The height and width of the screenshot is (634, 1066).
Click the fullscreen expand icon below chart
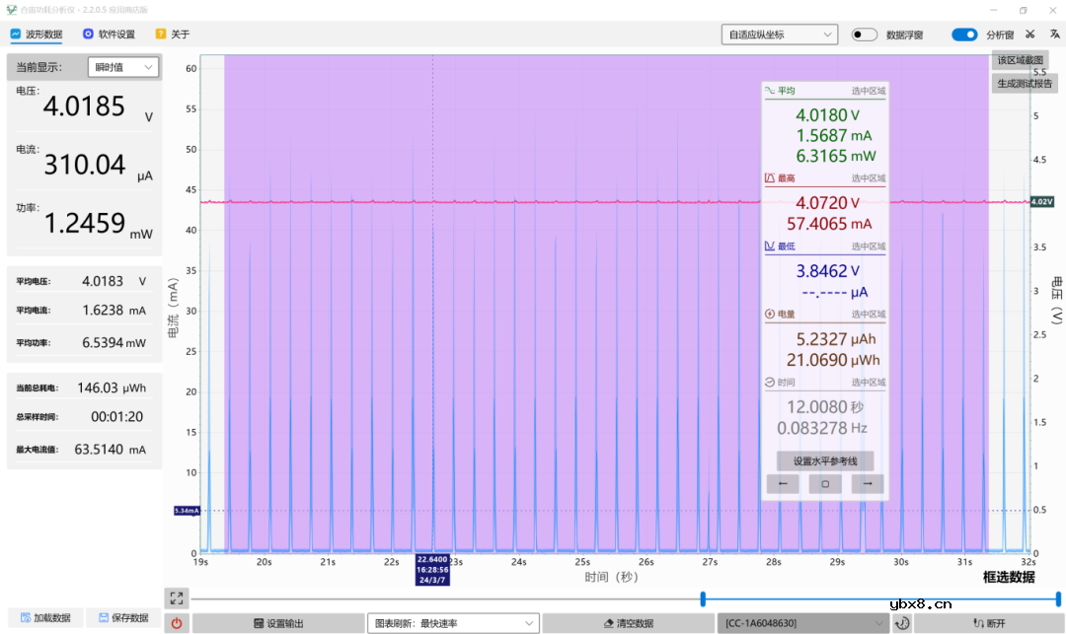click(x=177, y=598)
